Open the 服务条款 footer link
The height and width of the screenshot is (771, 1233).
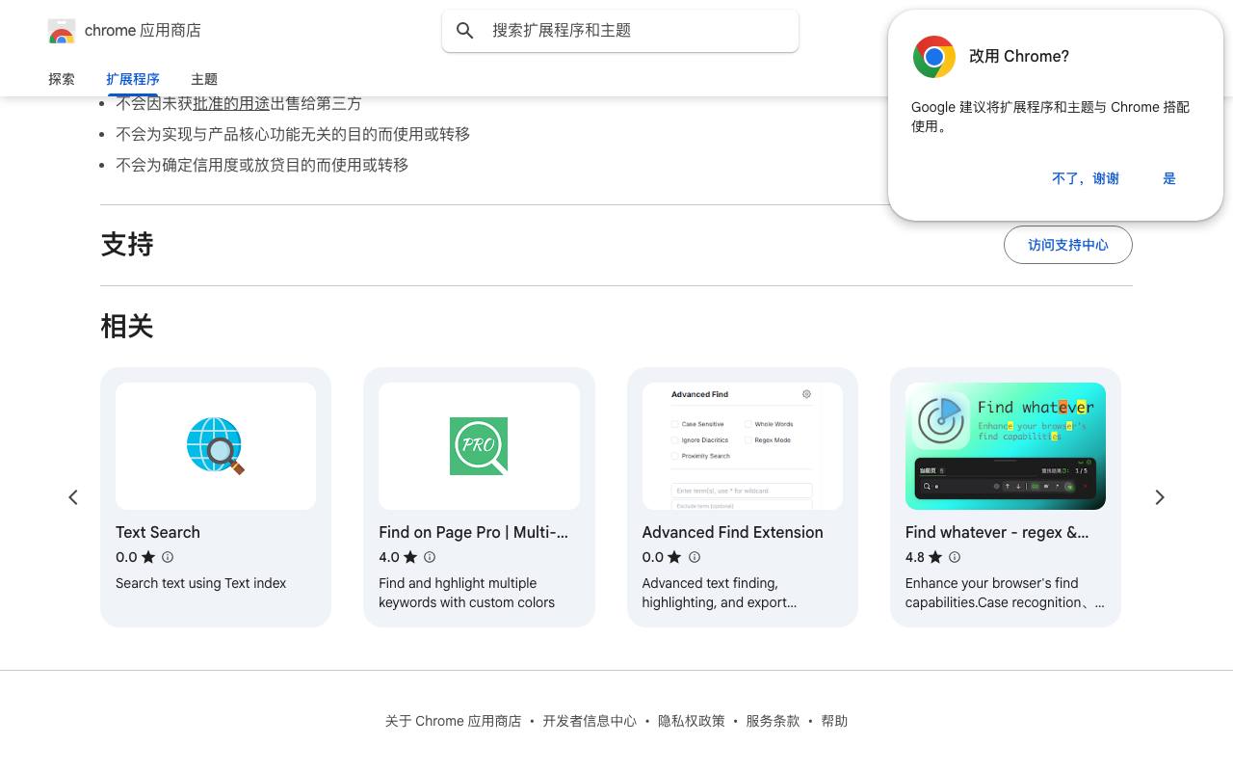773,721
